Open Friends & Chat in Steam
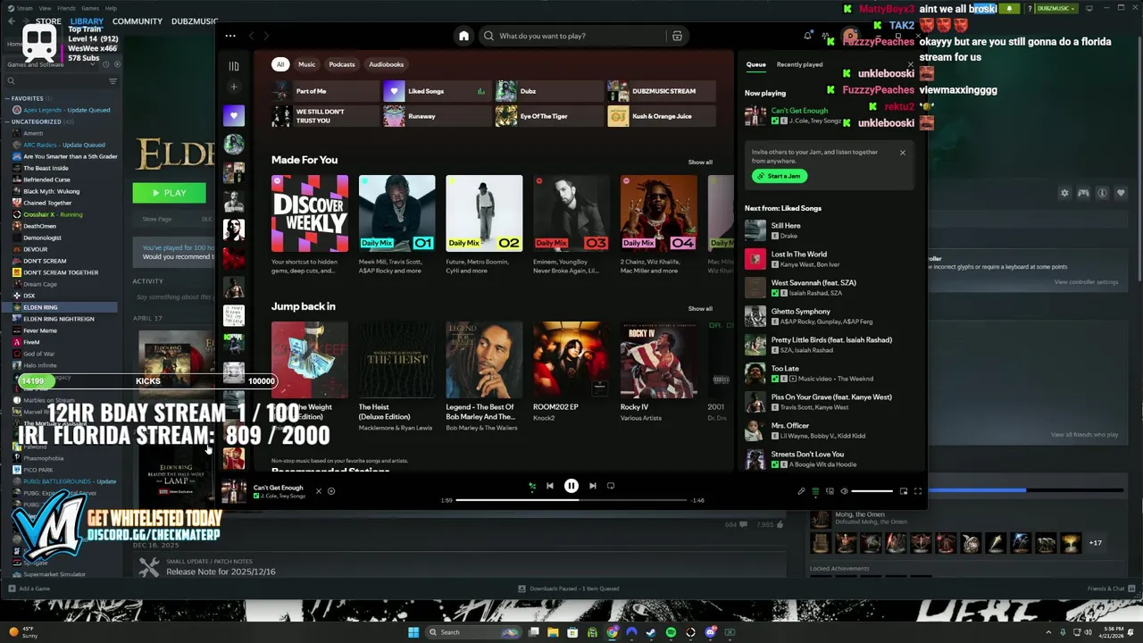Image resolution: width=1143 pixels, height=643 pixels. pyautogui.click(x=1111, y=589)
